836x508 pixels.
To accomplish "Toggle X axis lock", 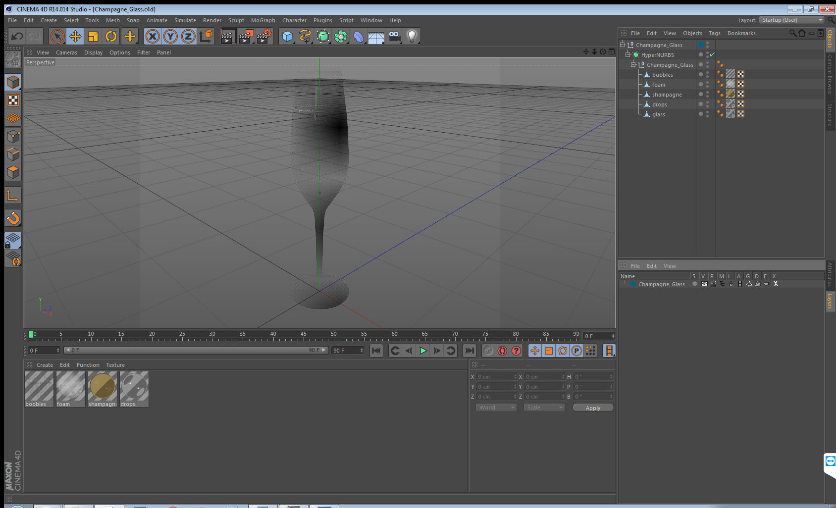I will 153,36.
